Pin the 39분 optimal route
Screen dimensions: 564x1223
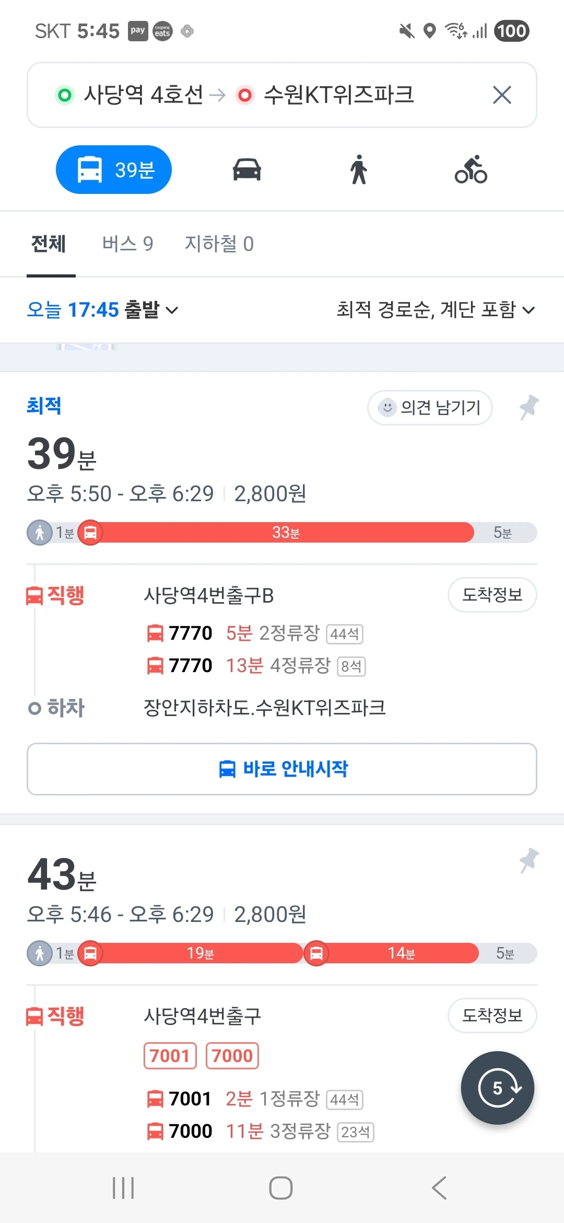529,407
